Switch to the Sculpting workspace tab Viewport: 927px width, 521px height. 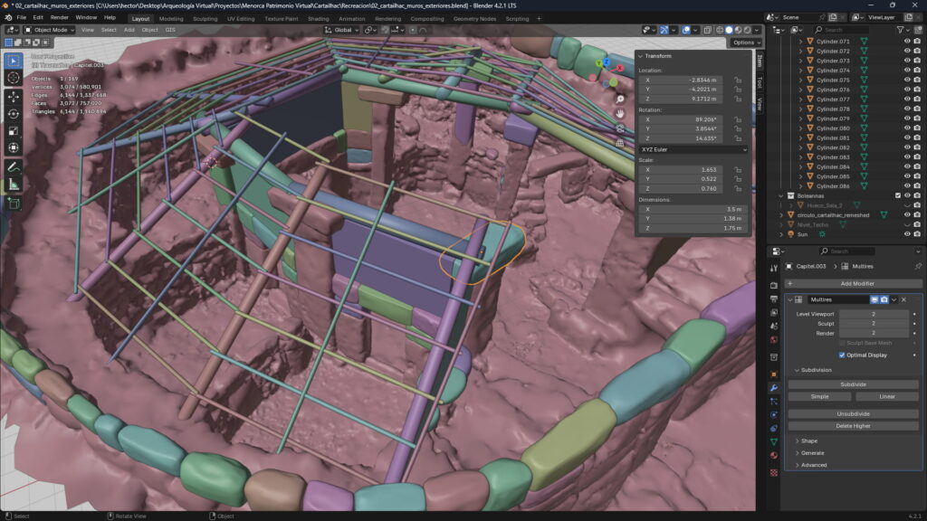[205, 19]
